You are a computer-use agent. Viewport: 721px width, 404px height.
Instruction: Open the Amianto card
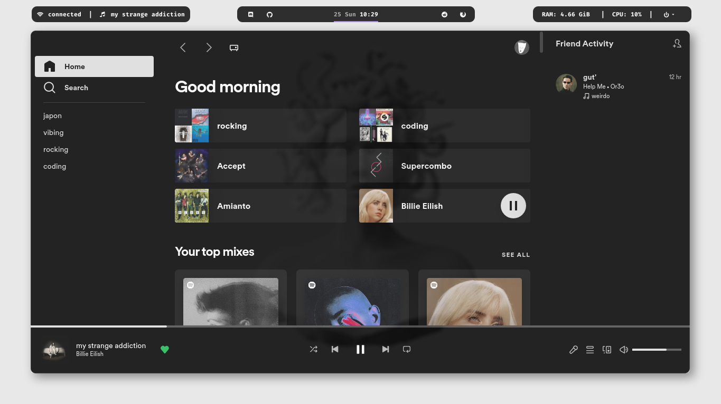260,206
